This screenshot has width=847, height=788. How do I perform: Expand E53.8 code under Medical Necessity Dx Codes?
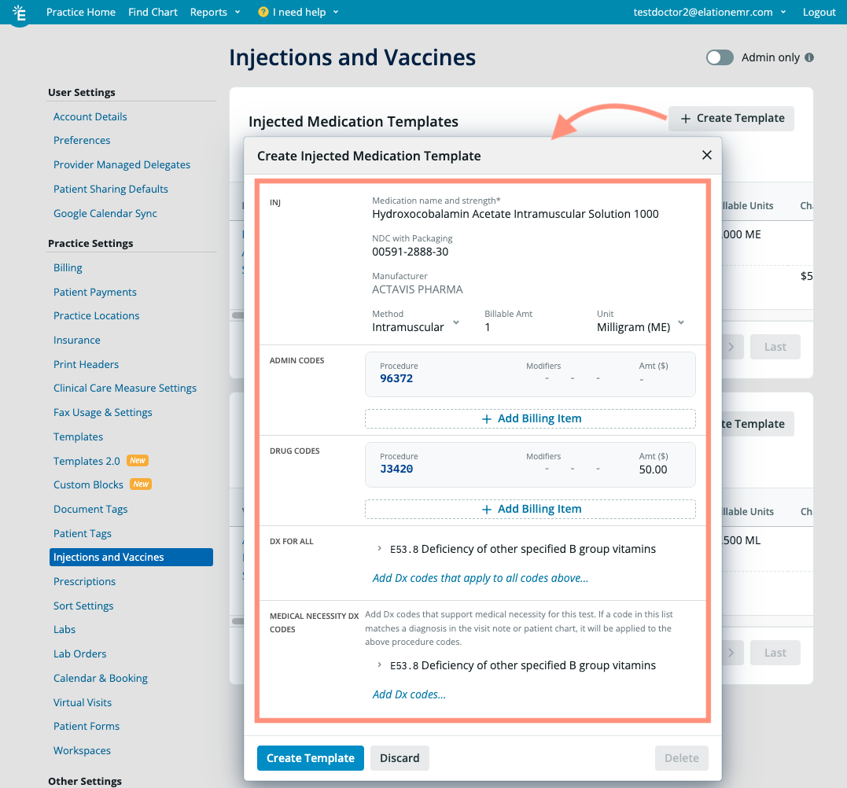379,665
